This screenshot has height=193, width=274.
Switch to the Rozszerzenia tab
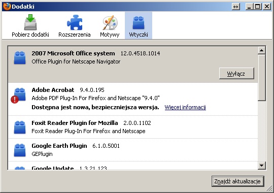tap(75, 25)
